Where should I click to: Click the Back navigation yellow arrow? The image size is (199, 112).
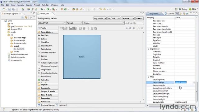coord(104,9)
